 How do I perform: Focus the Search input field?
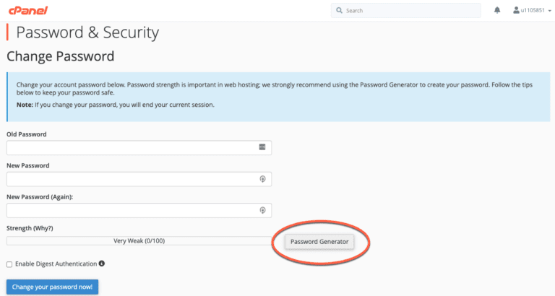[x=406, y=11]
